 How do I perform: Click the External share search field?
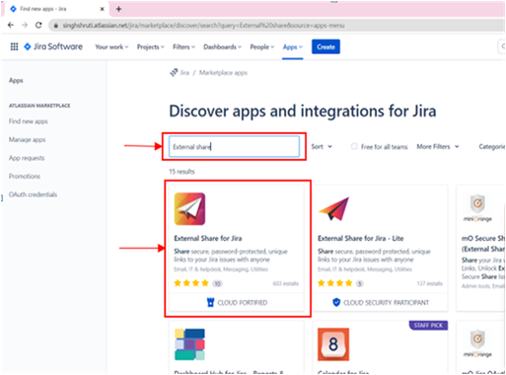(234, 146)
